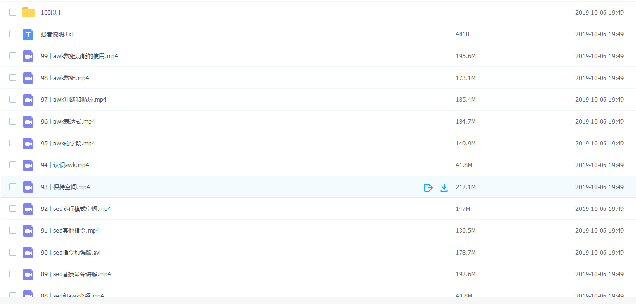This screenshot has height=304, width=636.
Task: Tick the checkbox for 100以上 folder
Action: click(13, 12)
